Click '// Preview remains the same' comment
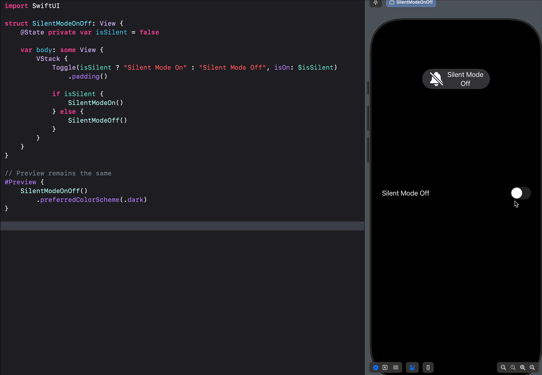The width and height of the screenshot is (542, 375). click(x=58, y=173)
